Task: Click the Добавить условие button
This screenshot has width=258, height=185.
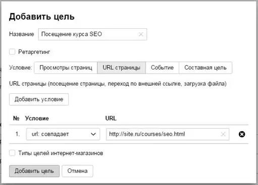Action: tap(39, 99)
